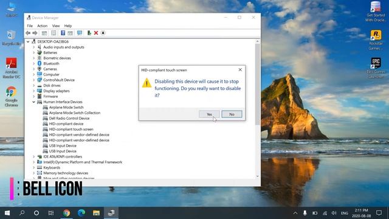Expand the Cameras category

[34, 69]
